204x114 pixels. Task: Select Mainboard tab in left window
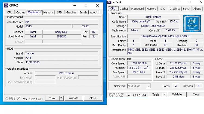[x=34, y=12]
